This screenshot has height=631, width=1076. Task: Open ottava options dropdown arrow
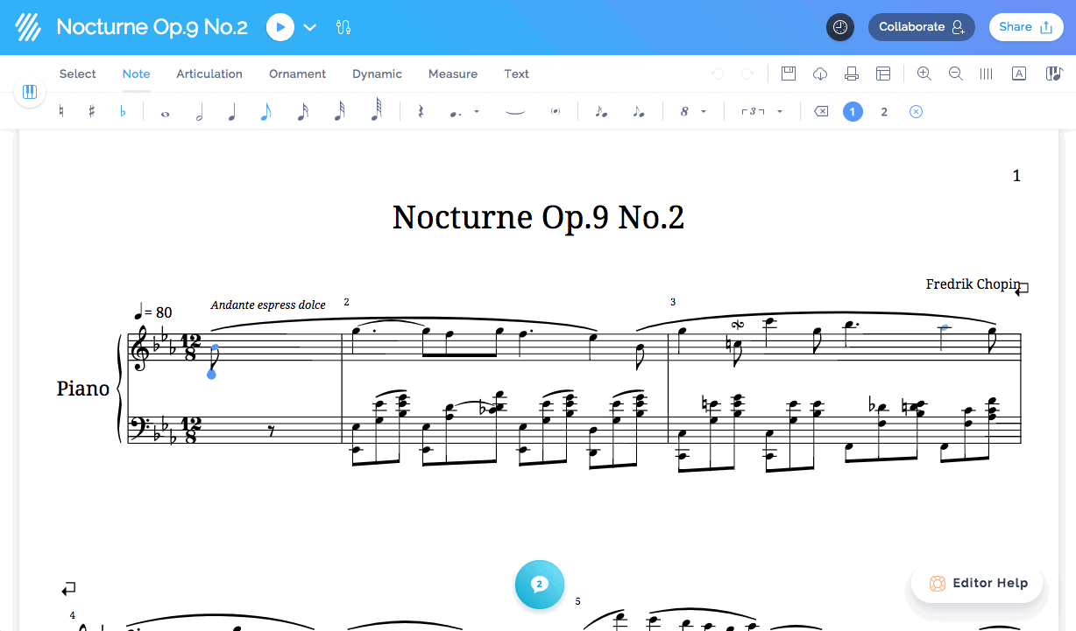pos(704,112)
